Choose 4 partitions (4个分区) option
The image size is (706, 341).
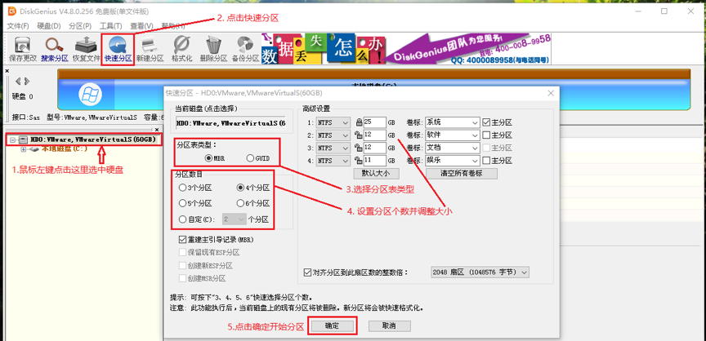click(253, 188)
